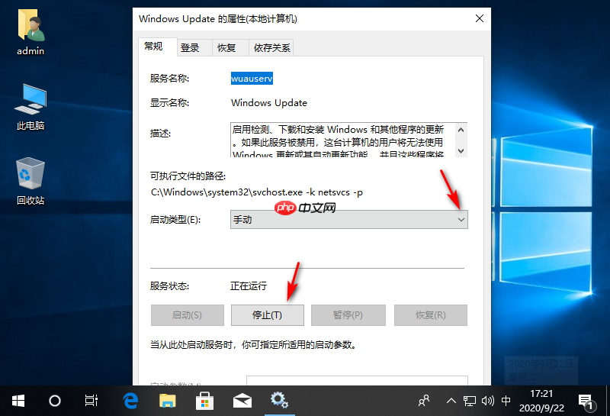This screenshot has height=416, width=610.
Task: Click the Windows Update display name text
Action: click(x=269, y=103)
